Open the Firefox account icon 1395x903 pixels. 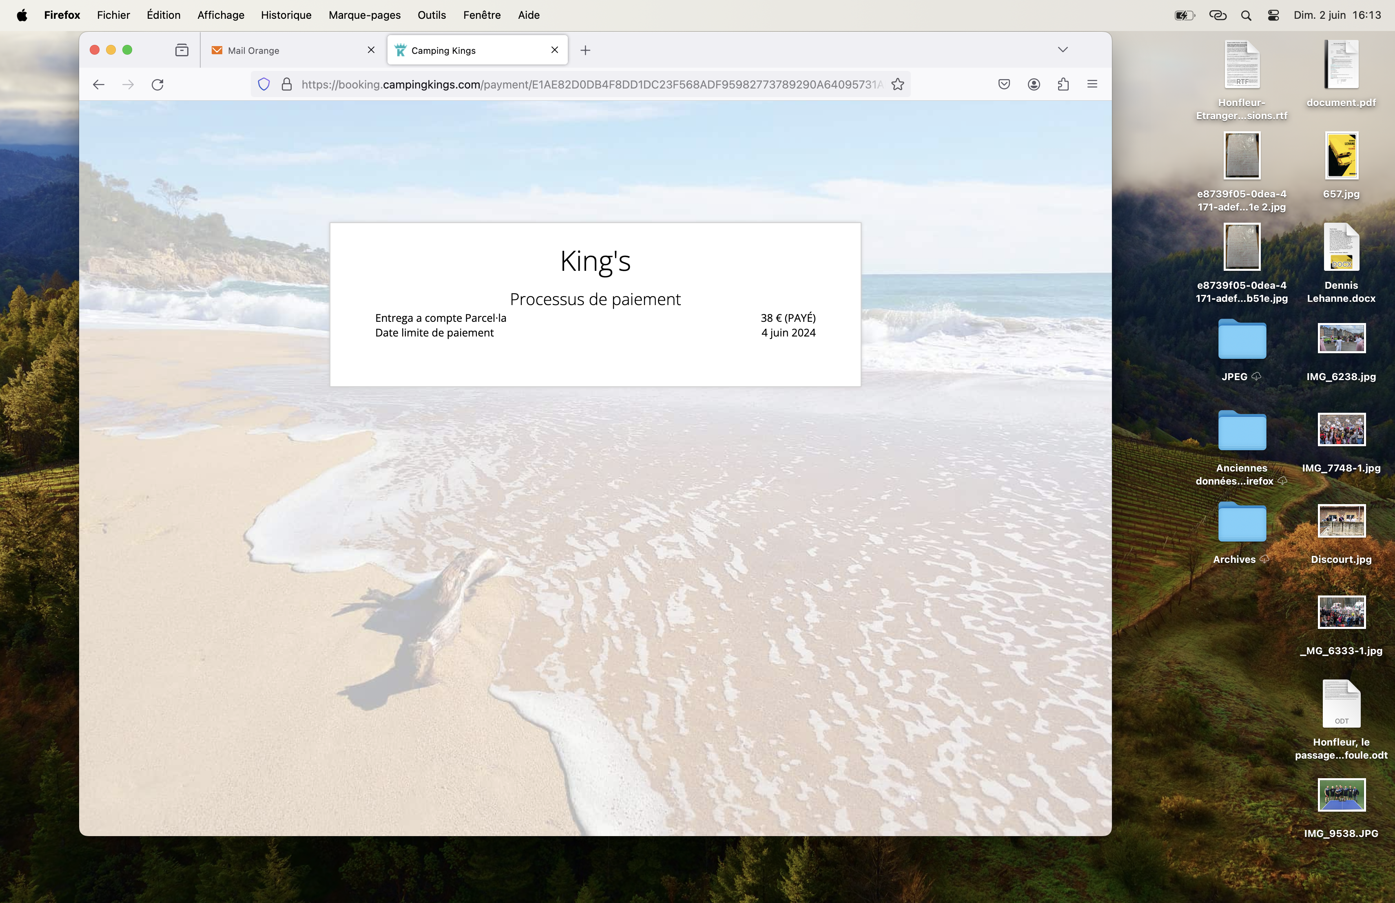1034,84
